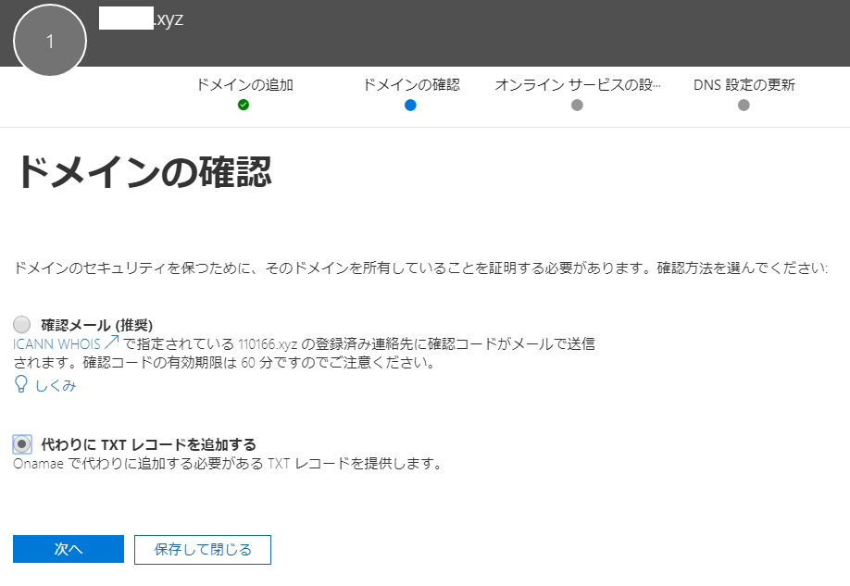Click the 確認メール (推奨) label text
This screenshot has width=850, height=586.
point(97,325)
